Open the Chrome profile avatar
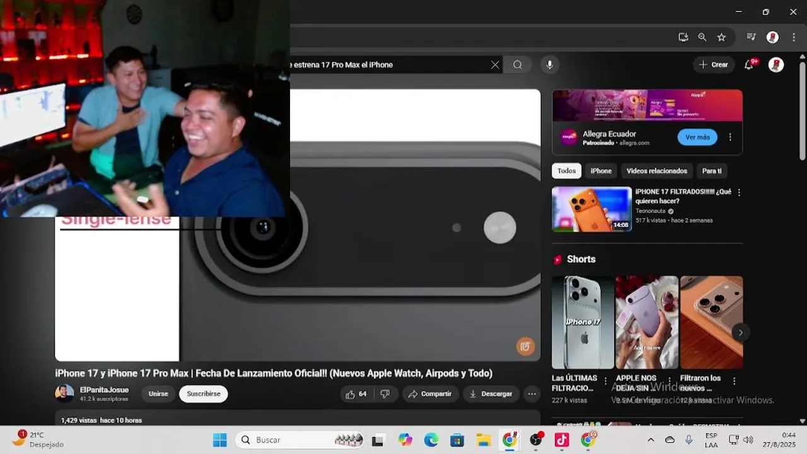This screenshot has width=807, height=454. tap(772, 37)
